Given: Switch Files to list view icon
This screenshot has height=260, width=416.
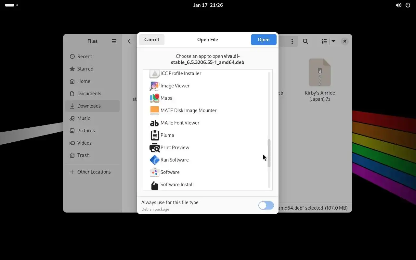Looking at the screenshot, I should click(x=324, y=41).
